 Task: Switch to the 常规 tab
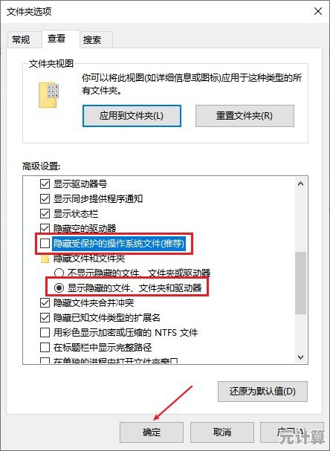coord(21,39)
